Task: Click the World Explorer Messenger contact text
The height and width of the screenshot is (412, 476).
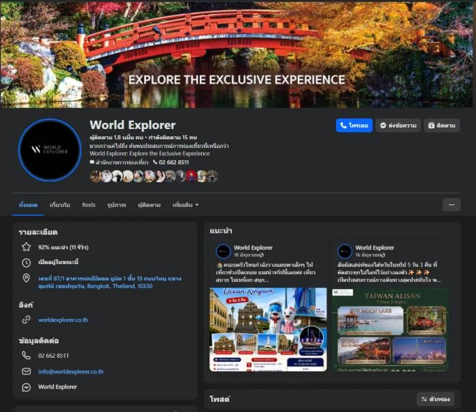Action: point(57,387)
